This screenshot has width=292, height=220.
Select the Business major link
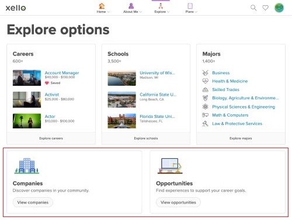pyautogui.click(x=221, y=73)
